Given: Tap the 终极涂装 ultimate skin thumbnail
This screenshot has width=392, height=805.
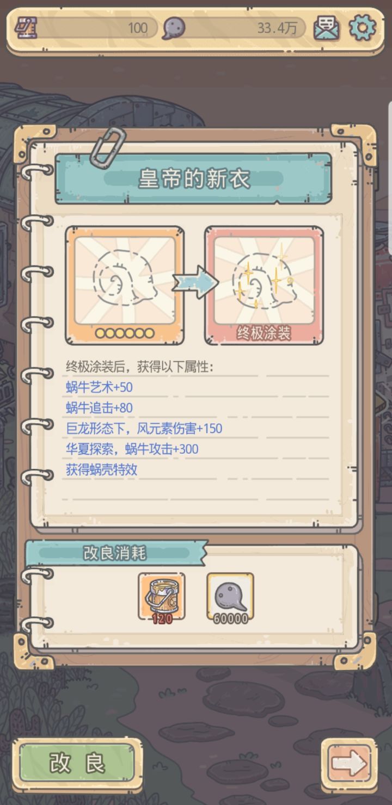Looking at the screenshot, I should (x=264, y=286).
